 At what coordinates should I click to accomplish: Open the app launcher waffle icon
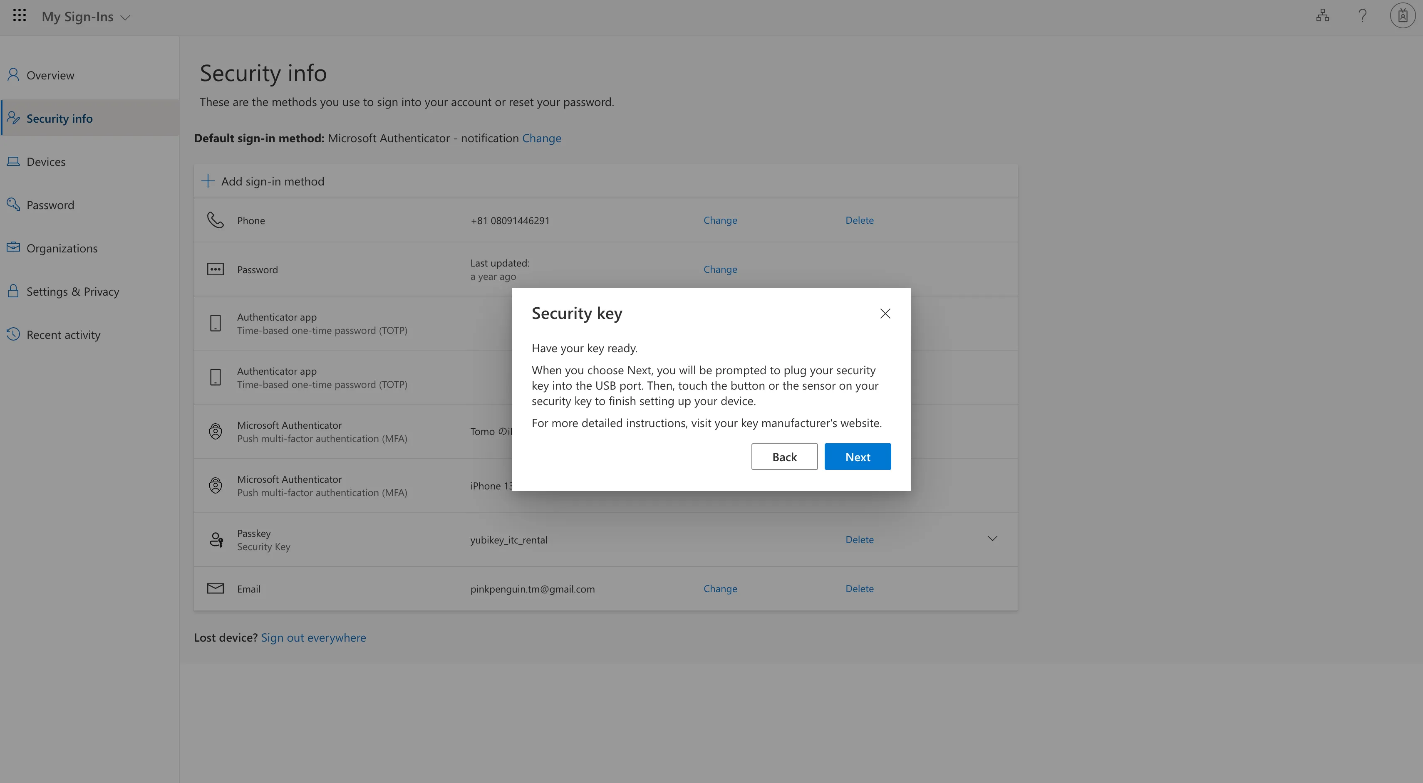[x=19, y=15]
